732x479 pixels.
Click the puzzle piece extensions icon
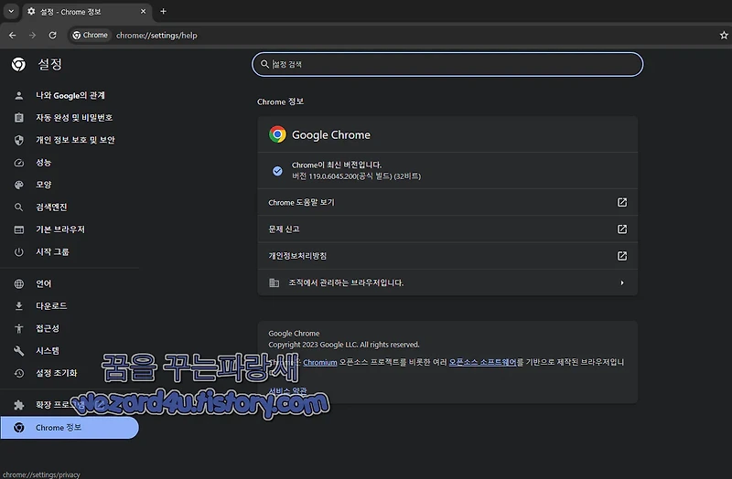(18, 405)
